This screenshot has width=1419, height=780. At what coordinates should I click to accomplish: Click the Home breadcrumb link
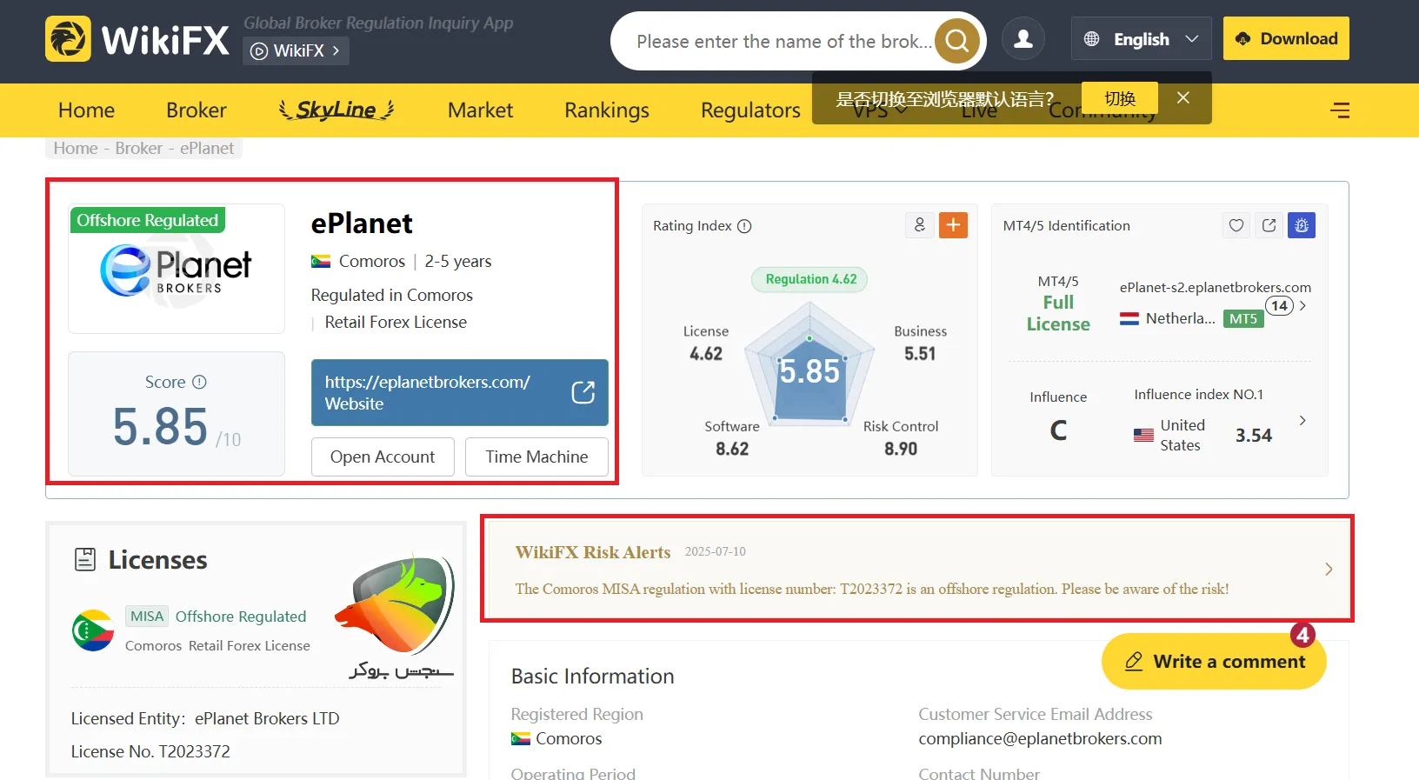[x=76, y=148]
